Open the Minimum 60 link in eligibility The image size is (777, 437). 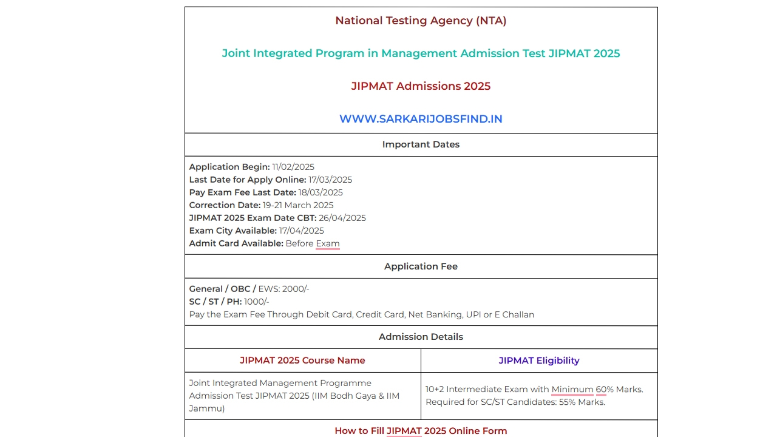pos(577,389)
